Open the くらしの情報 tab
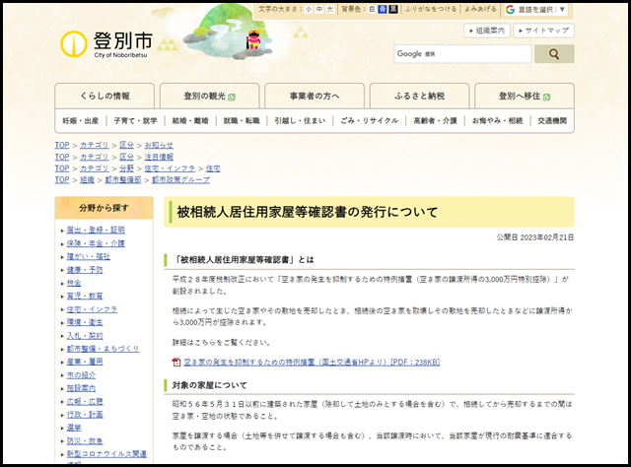This screenshot has height=467, width=631. (105, 96)
